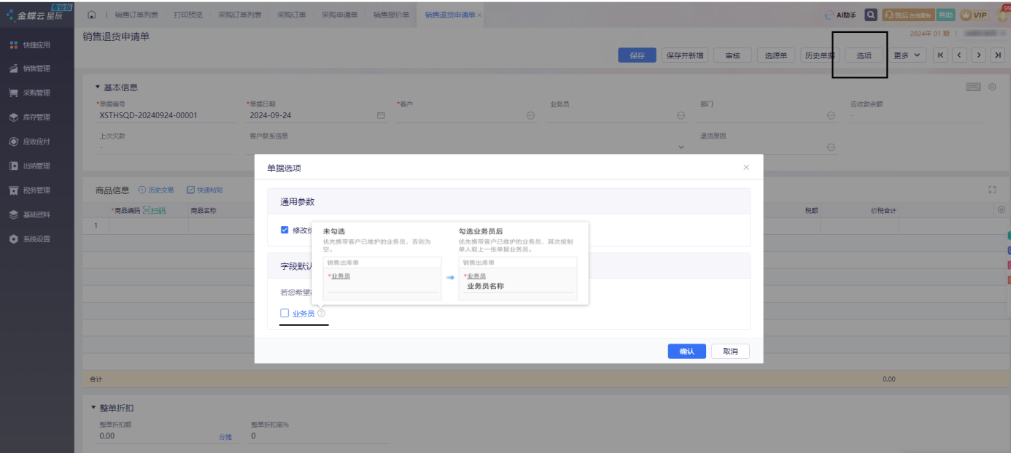
Task: Expand the 商品信息 table to fullscreen
Action: click(992, 190)
